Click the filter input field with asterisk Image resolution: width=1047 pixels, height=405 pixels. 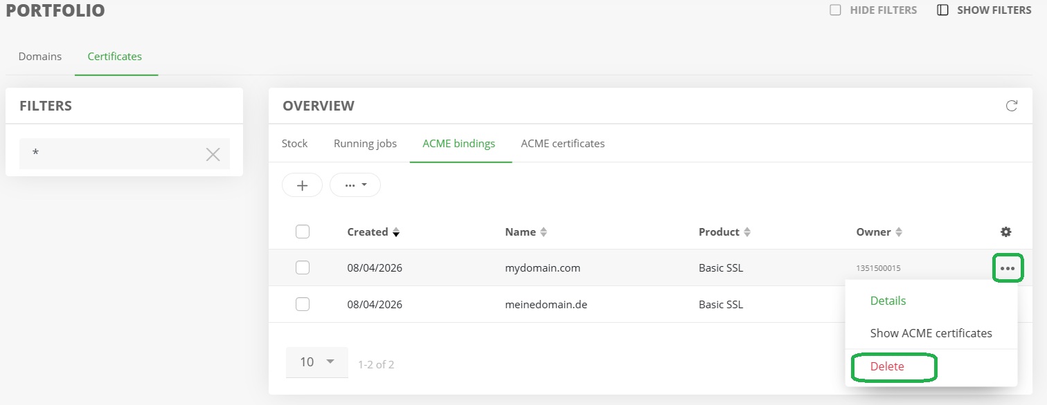point(125,153)
